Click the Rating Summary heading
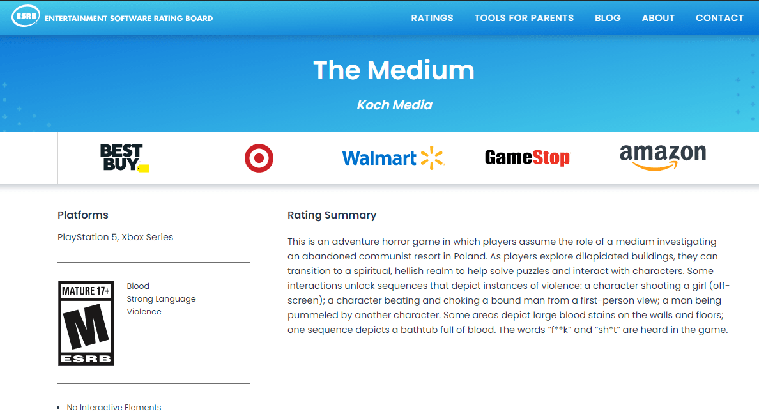The height and width of the screenshot is (416, 759). (332, 215)
